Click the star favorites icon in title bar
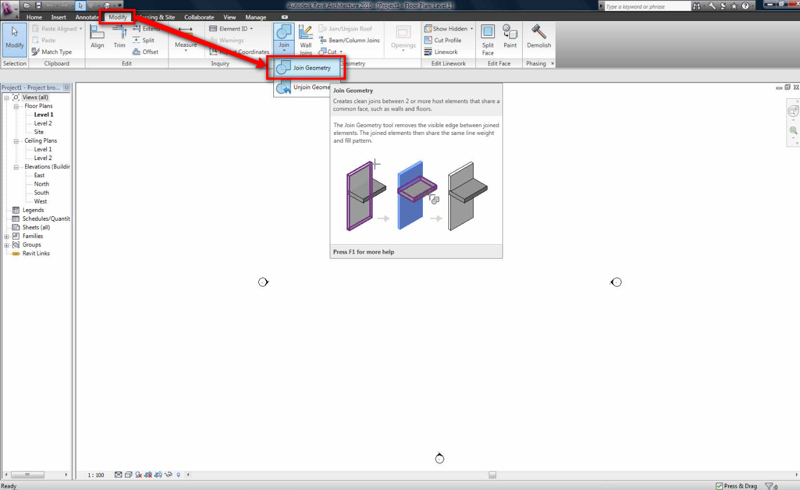Image resolution: width=800 pixels, height=490 pixels. click(x=734, y=6)
